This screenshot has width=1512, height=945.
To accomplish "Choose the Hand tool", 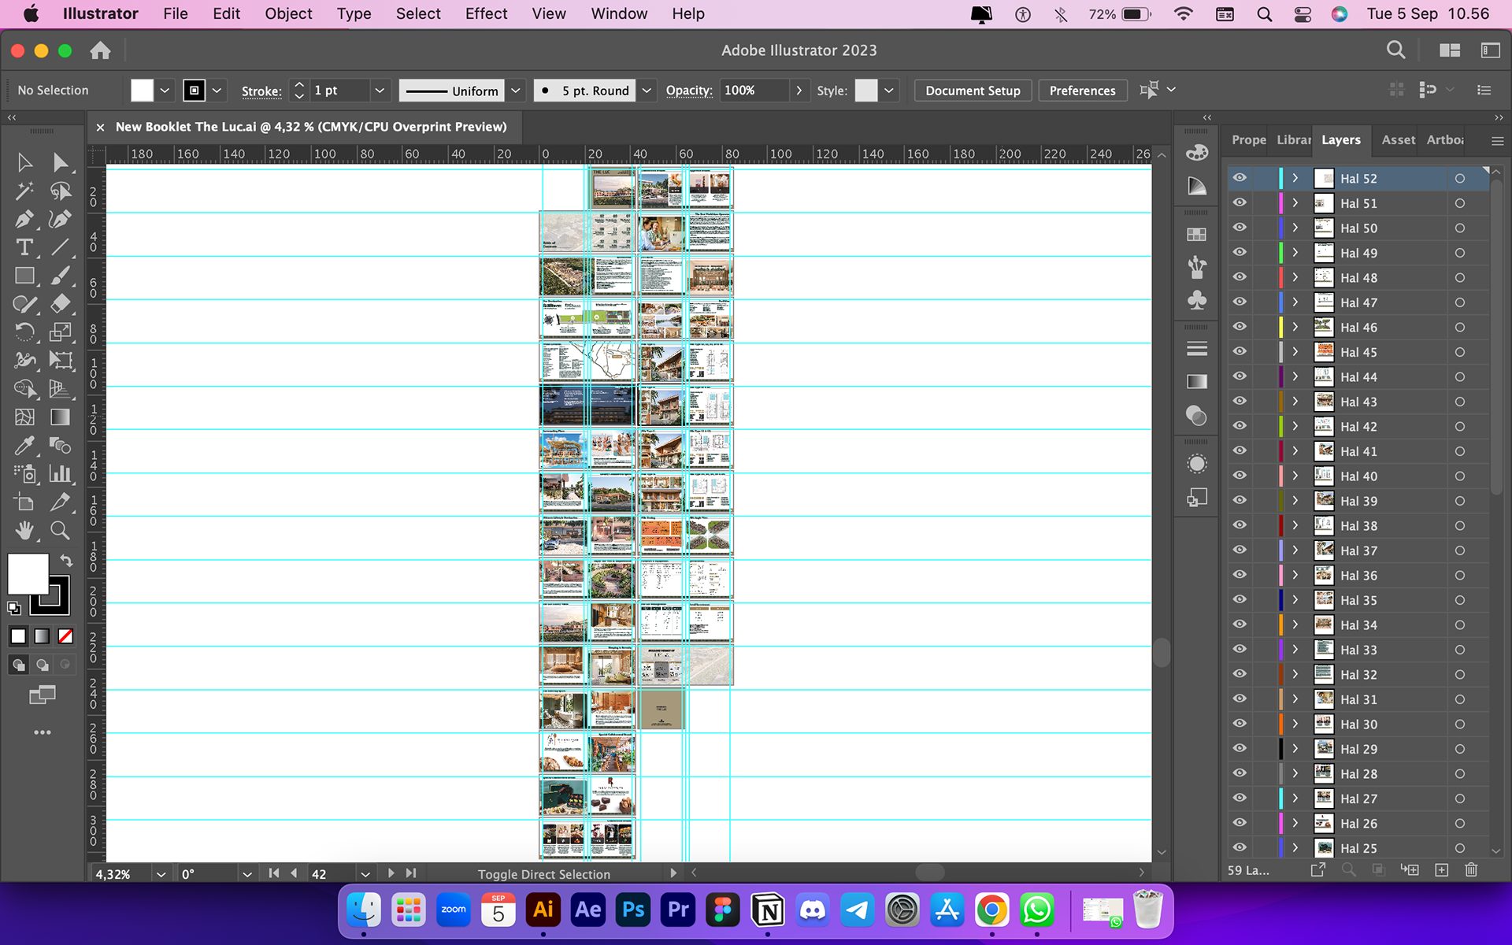I will point(24,531).
